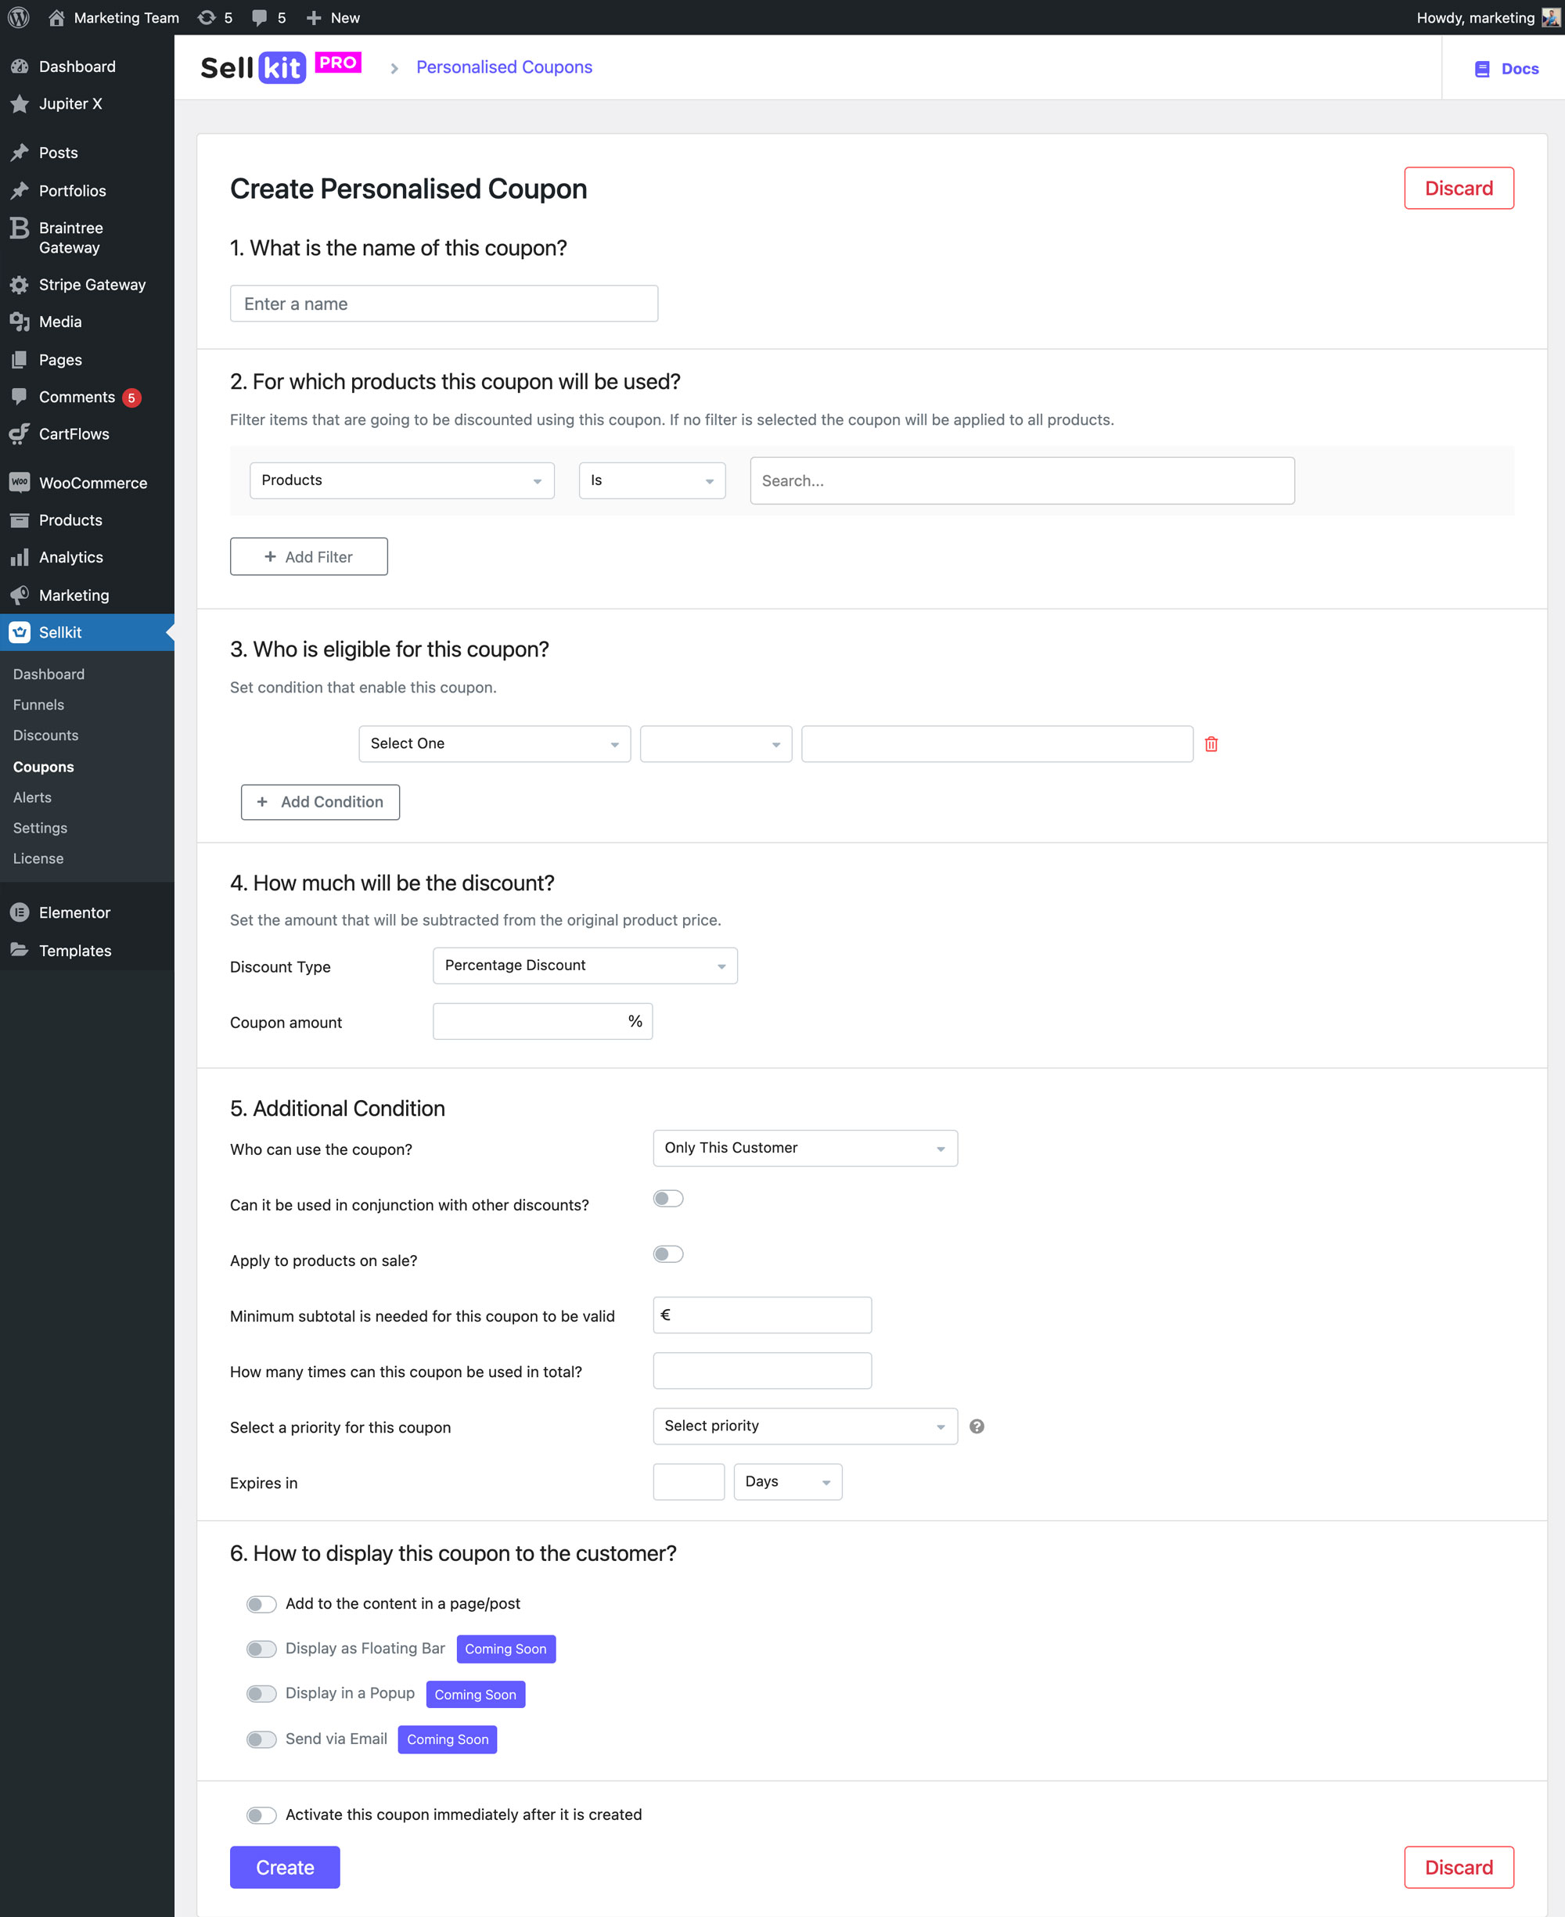
Task: Expand the Only This Customer dropdown
Action: click(804, 1147)
